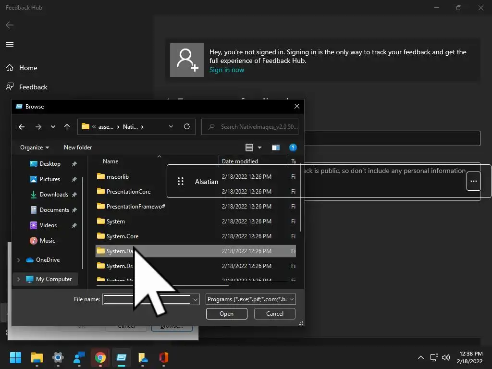
Task: Open the volume control tray icon
Action: 445,357
